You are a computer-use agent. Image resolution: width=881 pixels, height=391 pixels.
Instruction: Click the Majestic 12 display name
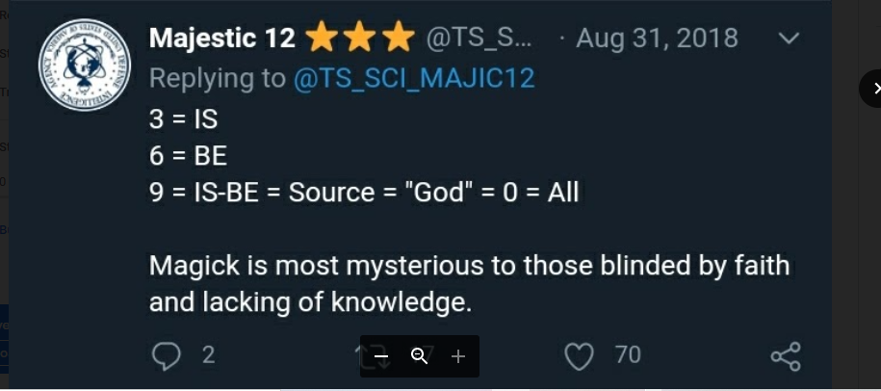click(x=221, y=39)
